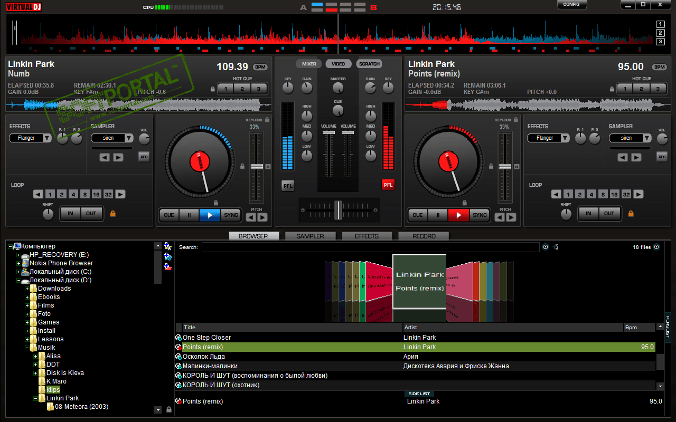
Task: Click the crossfader handle
Action: (x=338, y=210)
